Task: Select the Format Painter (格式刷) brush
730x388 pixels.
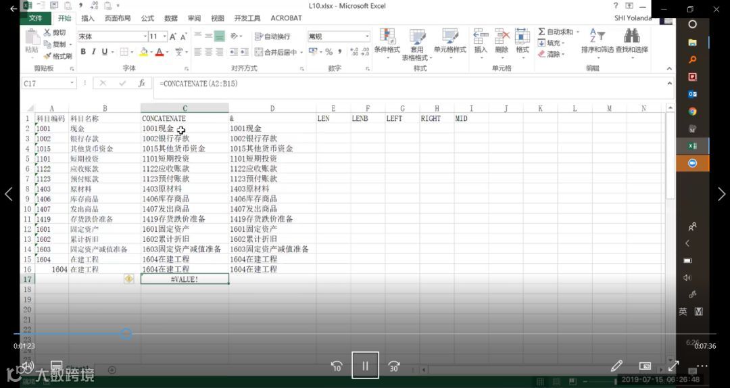Action: click(x=47, y=56)
